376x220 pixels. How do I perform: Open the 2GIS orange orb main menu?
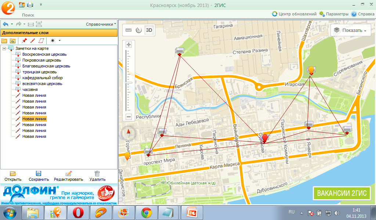(8, 8)
